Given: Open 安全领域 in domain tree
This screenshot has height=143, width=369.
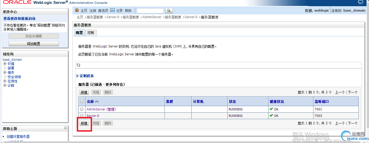Looking at the screenshot, I should point(14,77).
